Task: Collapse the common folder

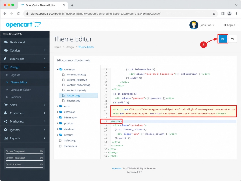Action: [58, 70]
